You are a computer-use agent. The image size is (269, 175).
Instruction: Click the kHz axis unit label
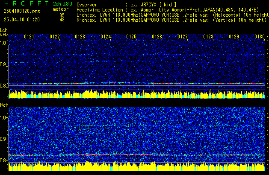4,35
